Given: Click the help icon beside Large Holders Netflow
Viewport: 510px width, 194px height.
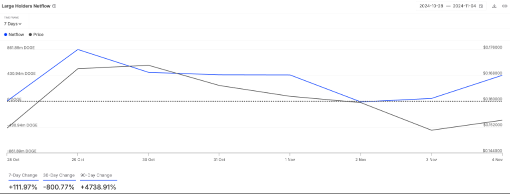Looking at the screenshot, I should coord(54,6).
